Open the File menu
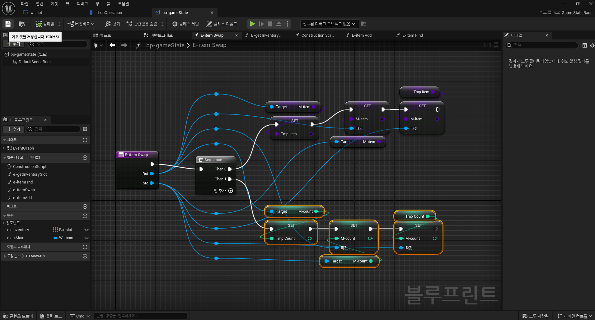This screenshot has width=595, height=320. tap(25, 4)
